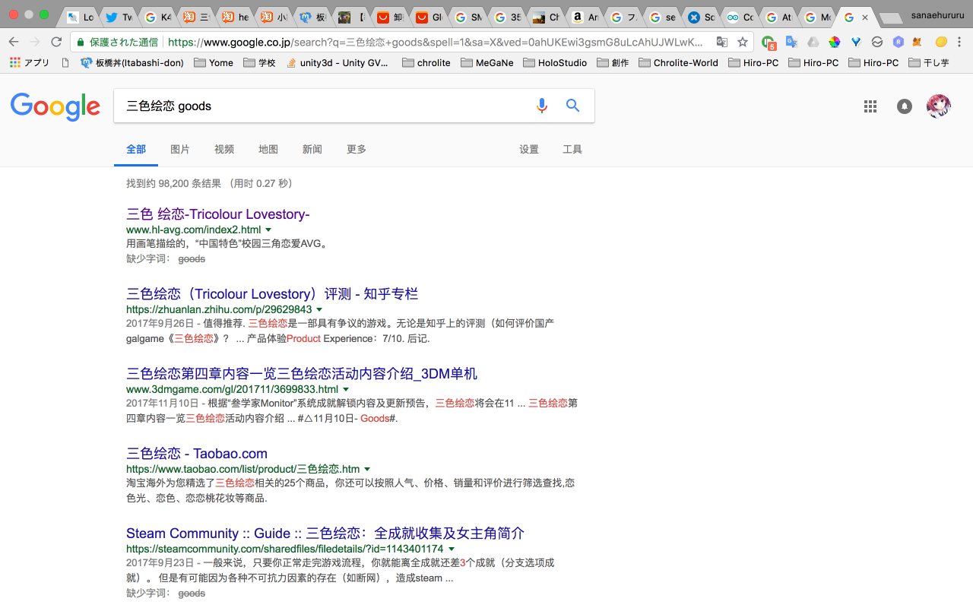The height and width of the screenshot is (608, 973).
Task: Reload the page using refresh icon
Action: click(56, 42)
